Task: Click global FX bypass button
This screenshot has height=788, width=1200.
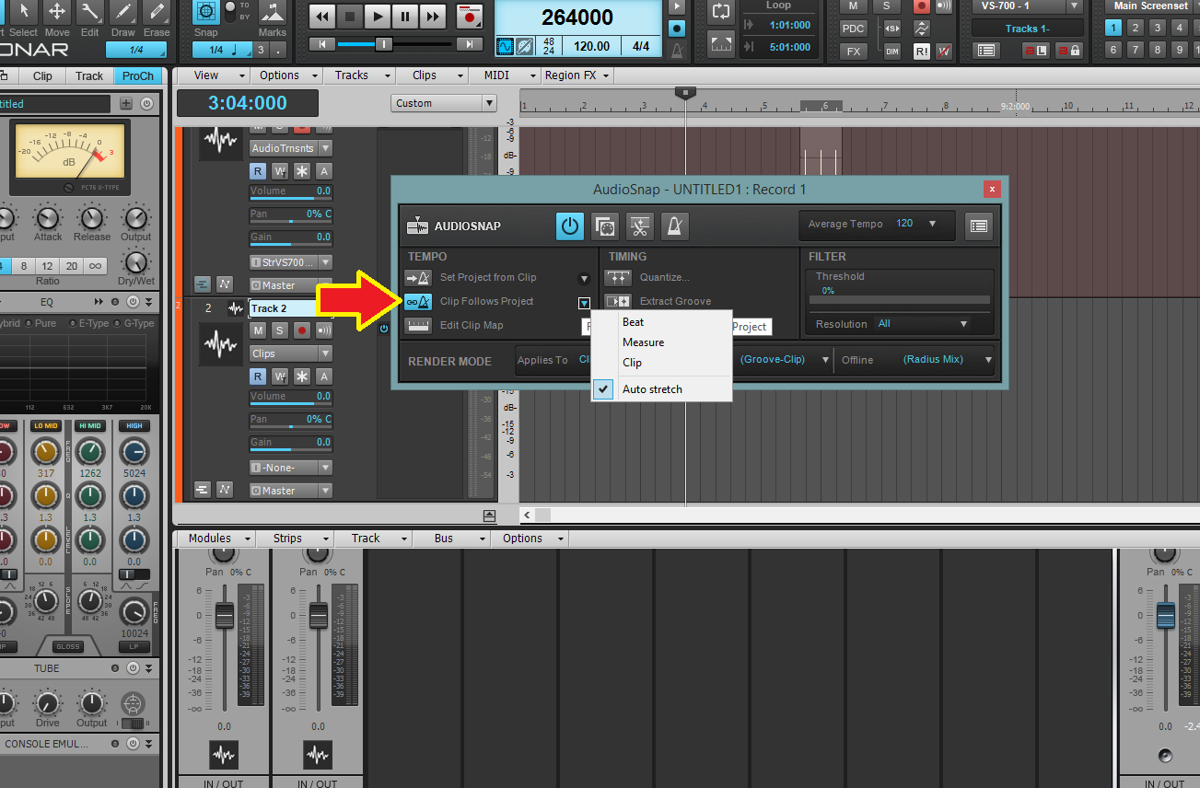Action: pyautogui.click(x=854, y=52)
